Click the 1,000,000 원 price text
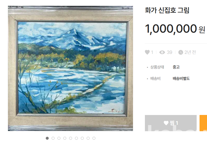The width and height of the screenshot is (207, 145). point(175,29)
